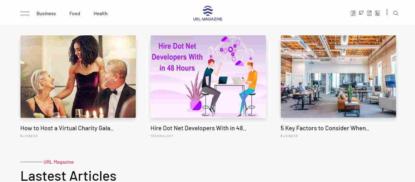Click the Hire Dot Net Developers image

click(208, 77)
